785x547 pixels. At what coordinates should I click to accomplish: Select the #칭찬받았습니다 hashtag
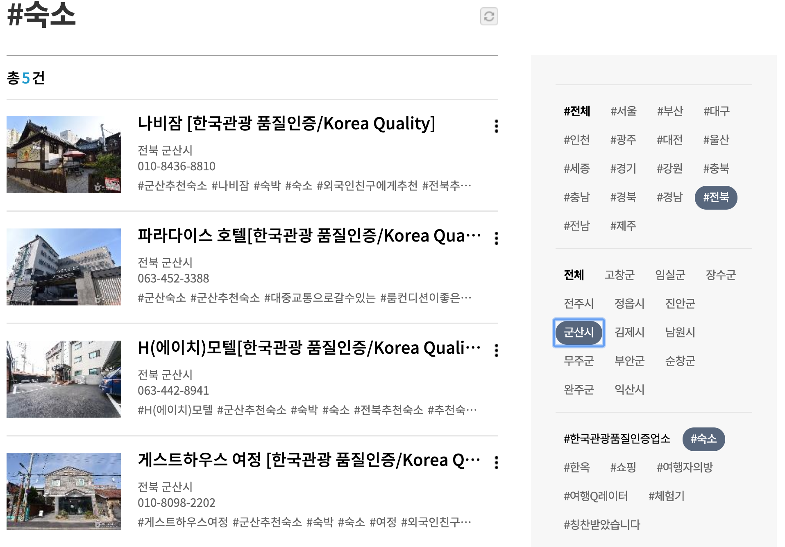[x=601, y=524]
